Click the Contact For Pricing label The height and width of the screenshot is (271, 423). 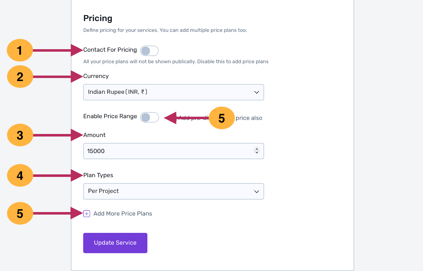(x=110, y=50)
